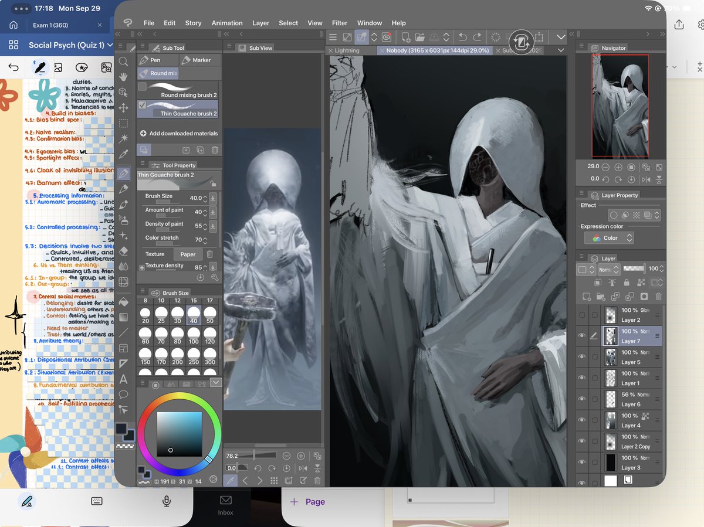Click Page button in notes app

click(x=308, y=502)
